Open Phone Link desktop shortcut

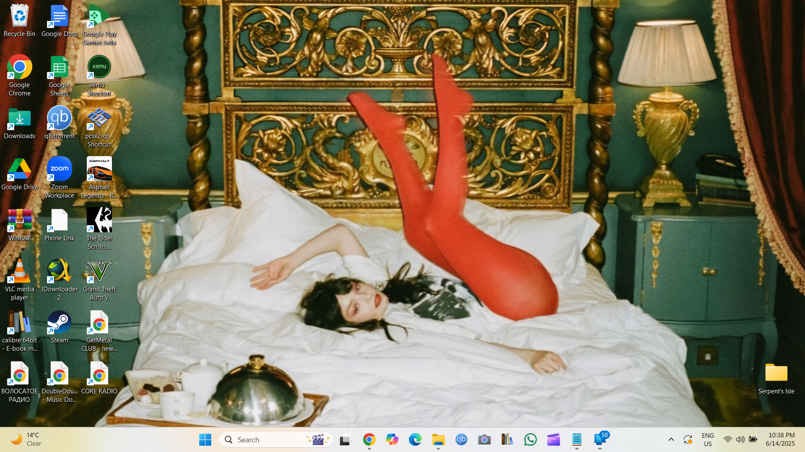point(59,226)
